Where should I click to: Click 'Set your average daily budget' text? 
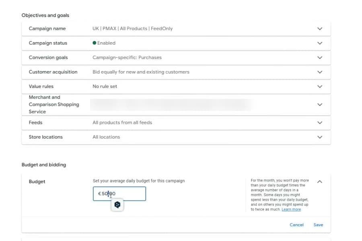click(x=139, y=181)
